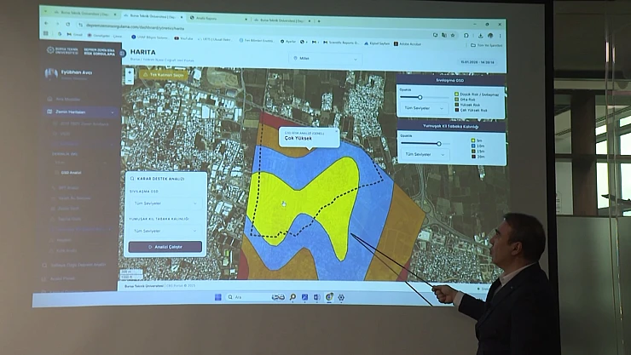Click the Tek Katman Seçin button
Viewport: 631px width, 355px height.
coord(163,74)
